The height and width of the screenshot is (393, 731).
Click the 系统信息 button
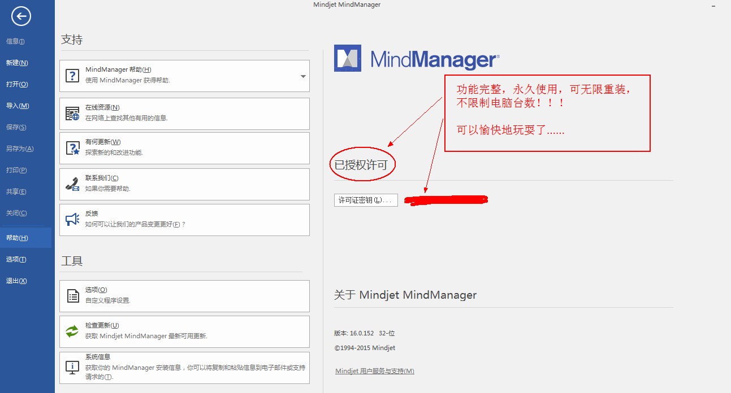click(x=184, y=368)
